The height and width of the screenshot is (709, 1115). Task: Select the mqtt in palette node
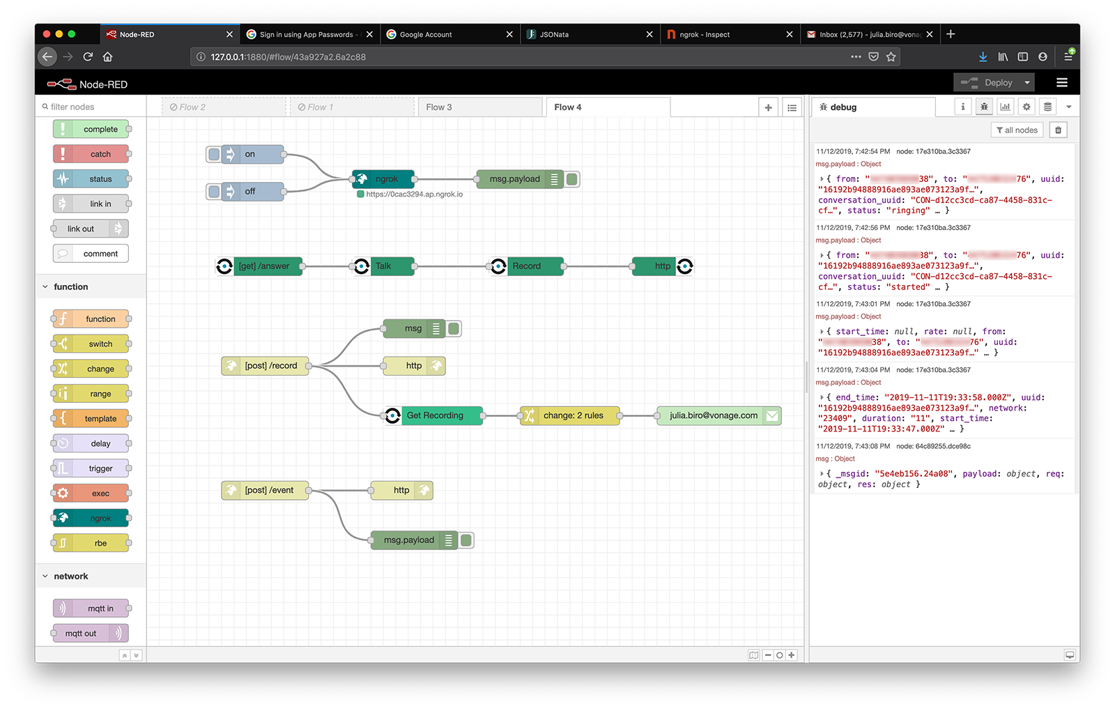(x=91, y=609)
